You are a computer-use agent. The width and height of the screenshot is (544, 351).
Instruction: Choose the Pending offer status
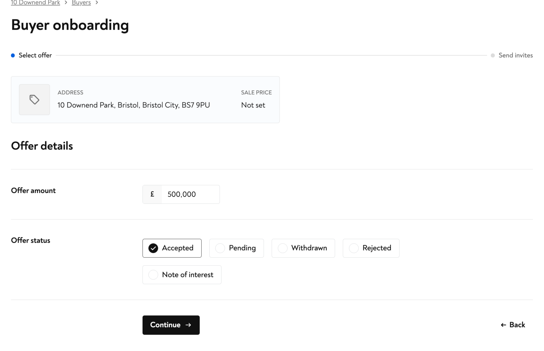click(x=236, y=248)
